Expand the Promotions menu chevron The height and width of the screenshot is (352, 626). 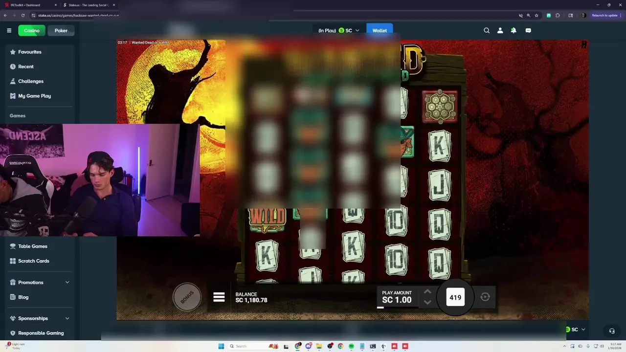click(x=67, y=283)
